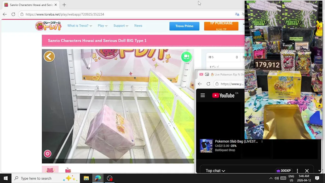Select the pink cat prize thumbnail
325x183 pixels.
(50, 170)
